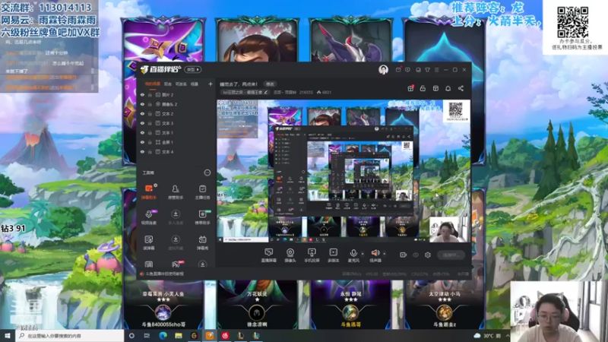The height and width of the screenshot is (342, 608).
Task: Click the mode switch pill next to logo
Action: [193, 70]
